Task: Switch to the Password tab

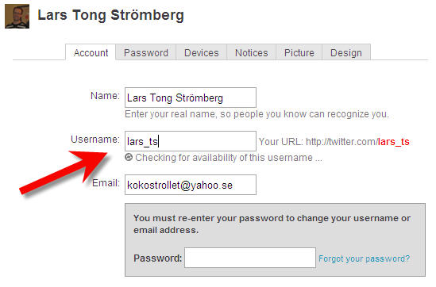Action: [x=146, y=52]
